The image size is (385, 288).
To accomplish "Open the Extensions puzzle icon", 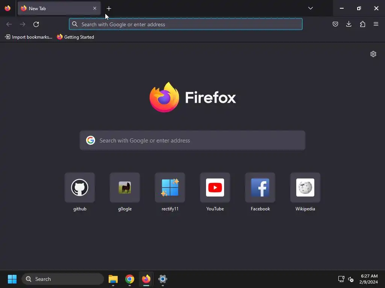I will coord(362,24).
